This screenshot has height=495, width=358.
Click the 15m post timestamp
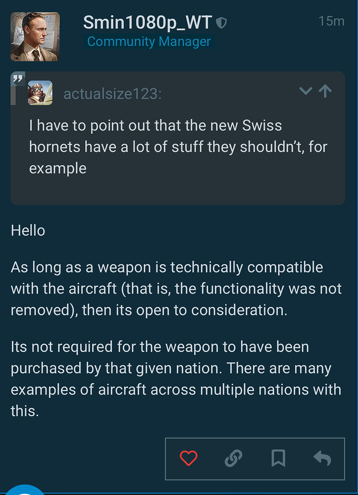click(331, 21)
